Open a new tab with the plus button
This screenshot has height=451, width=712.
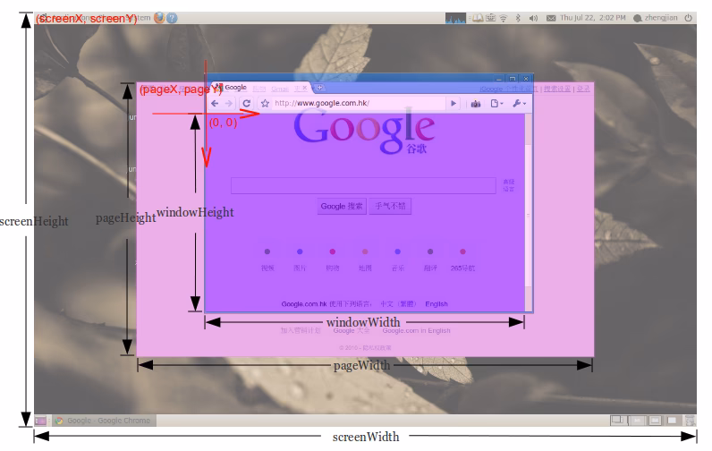tap(319, 87)
